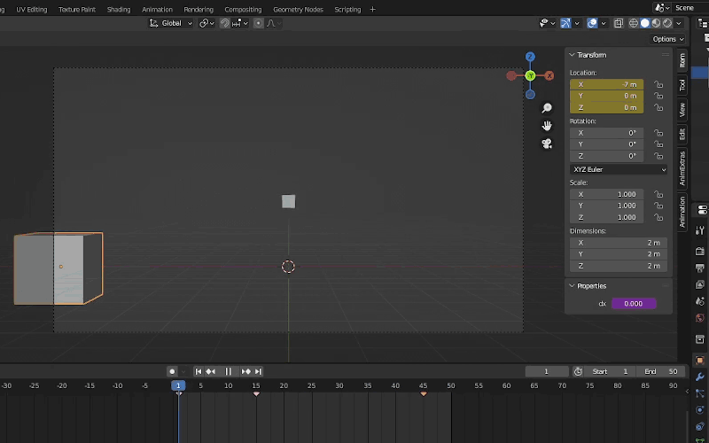Toggle proportional editing
The height and width of the screenshot is (443, 709).
(x=258, y=23)
